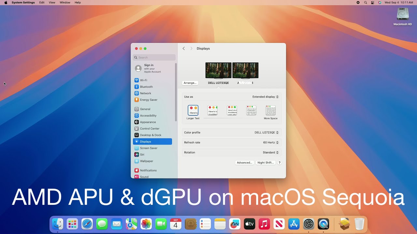The width and height of the screenshot is (417, 234).
Task: Open Refresh rate dropdown
Action: tap(271, 143)
